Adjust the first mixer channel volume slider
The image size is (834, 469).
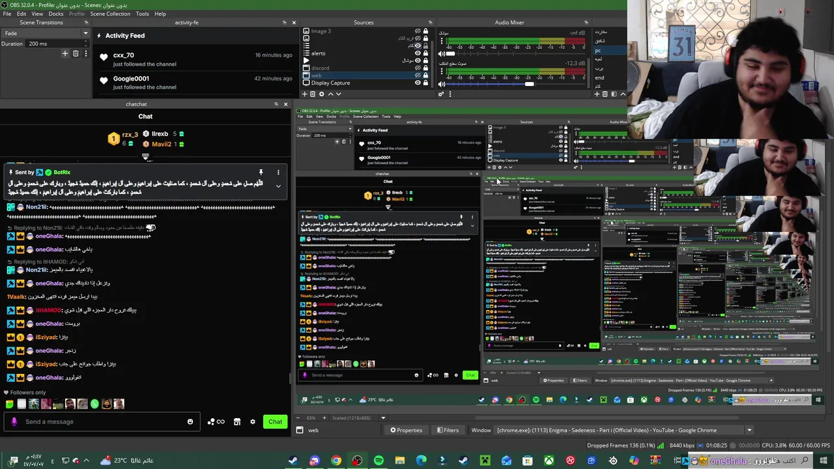pyautogui.click(x=450, y=54)
